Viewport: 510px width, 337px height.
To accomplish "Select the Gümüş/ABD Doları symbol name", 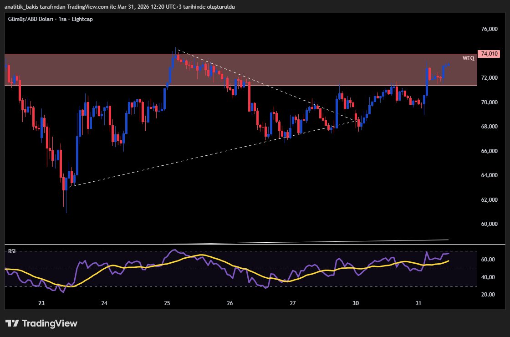I will (x=31, y=19).
